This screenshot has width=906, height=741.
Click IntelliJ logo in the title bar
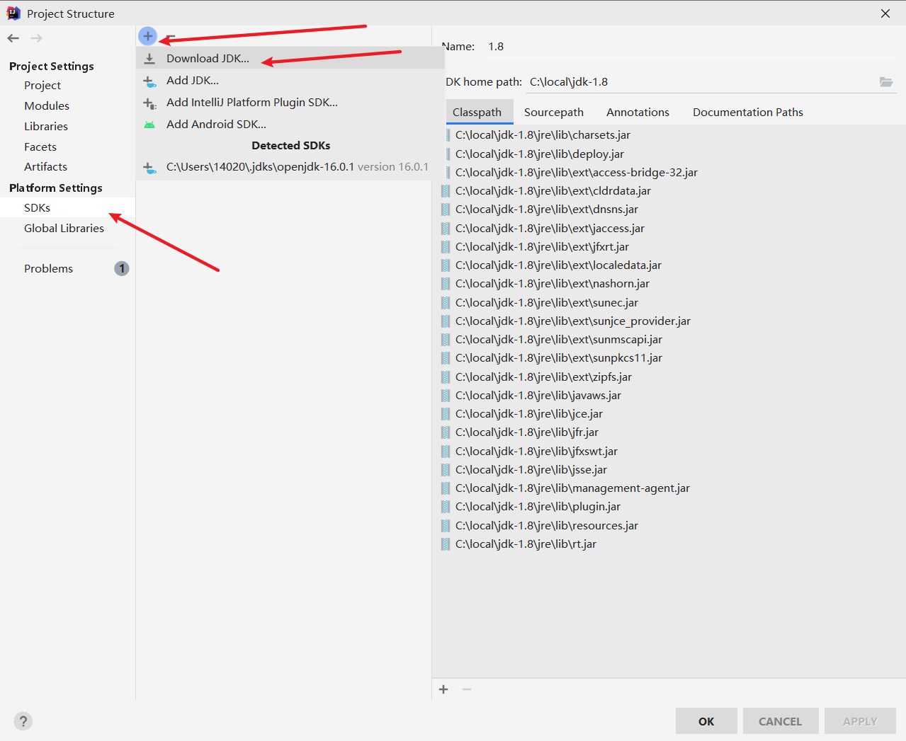(13, 13)
